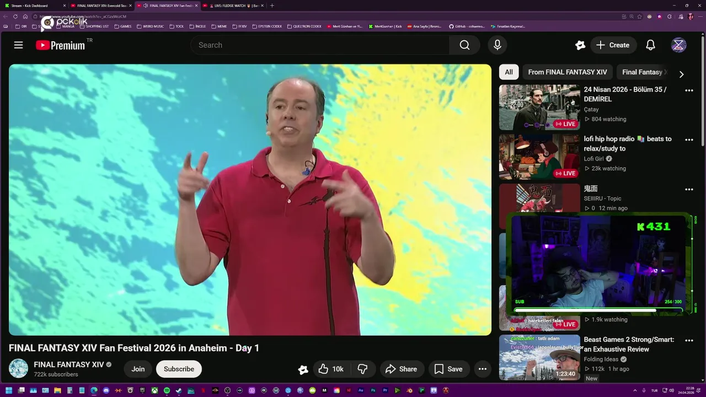The height and width of the screenshot is (397, 706).
Task: Open Netflix from the taskbar
Action: click(x=203, y=391)
